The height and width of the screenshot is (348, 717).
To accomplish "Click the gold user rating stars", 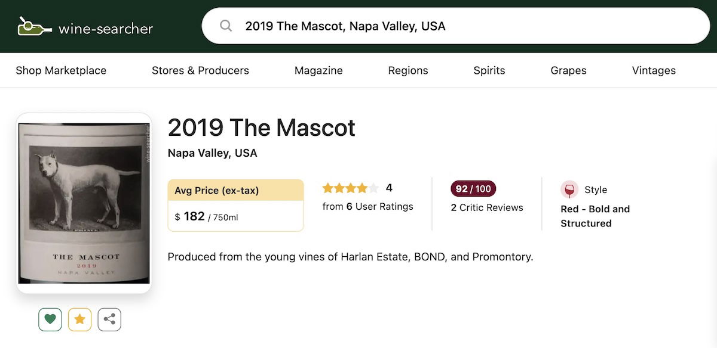I will (350, 188).
